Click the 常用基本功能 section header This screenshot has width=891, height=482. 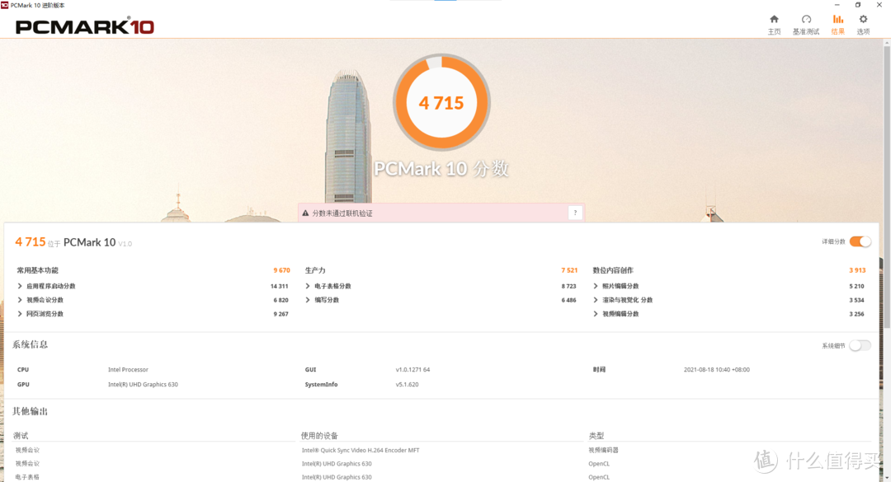pos(37,270)
